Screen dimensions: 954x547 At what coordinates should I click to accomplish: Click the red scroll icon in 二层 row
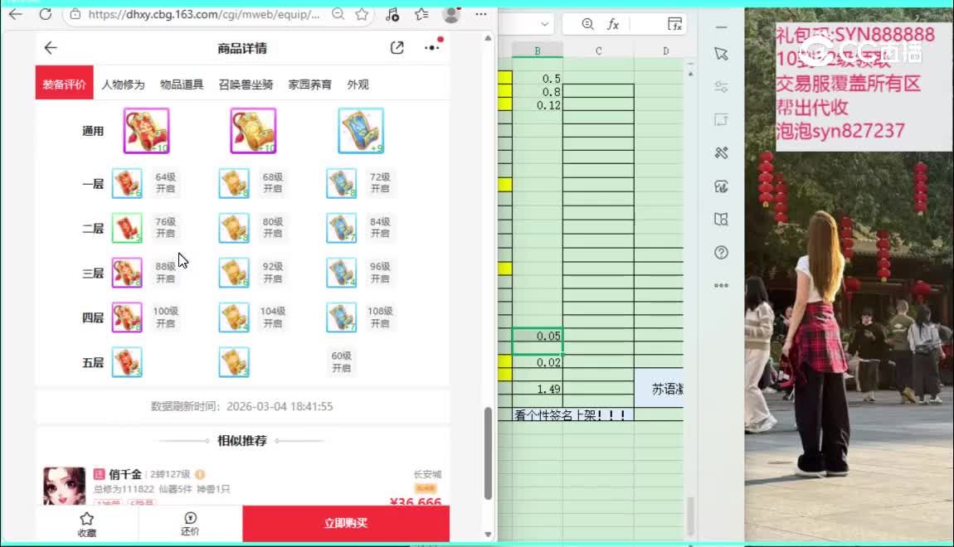[127, 228]
